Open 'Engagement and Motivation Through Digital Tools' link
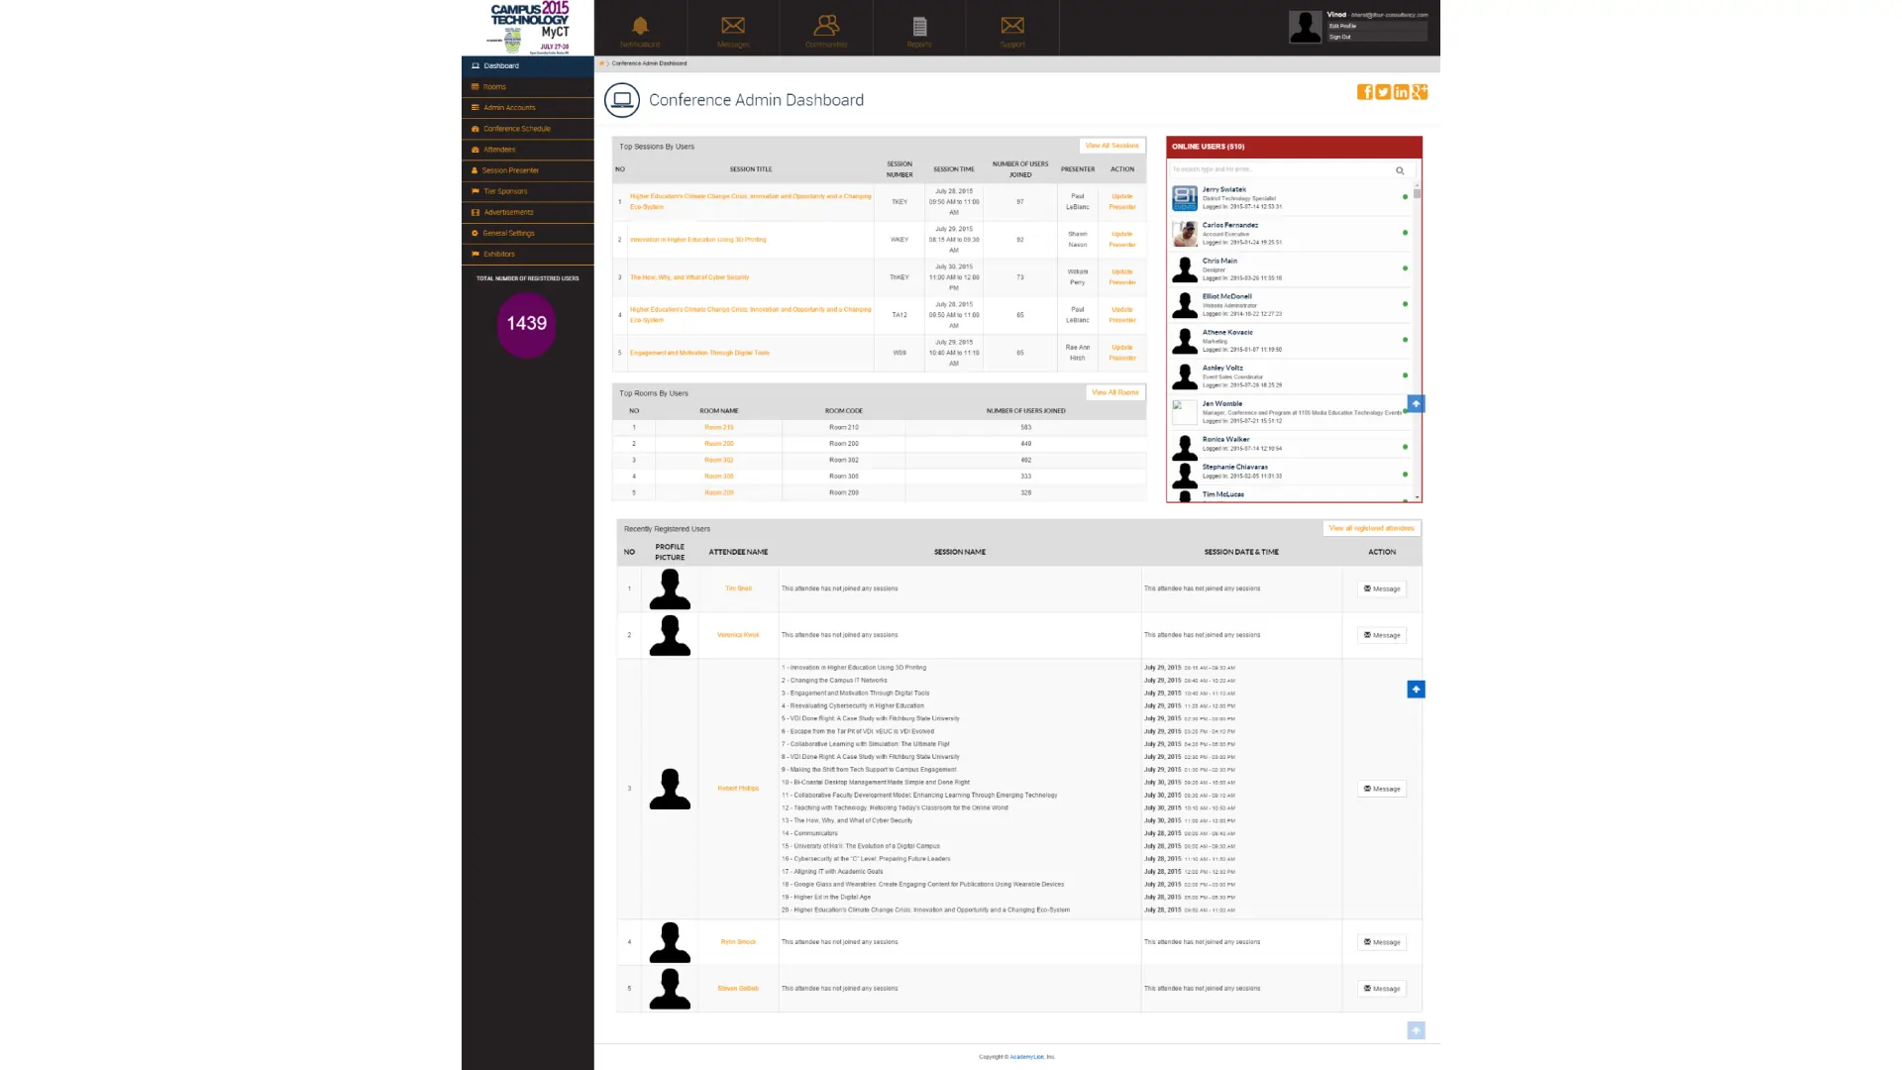 pyautogui.click(x=699, y=353)
